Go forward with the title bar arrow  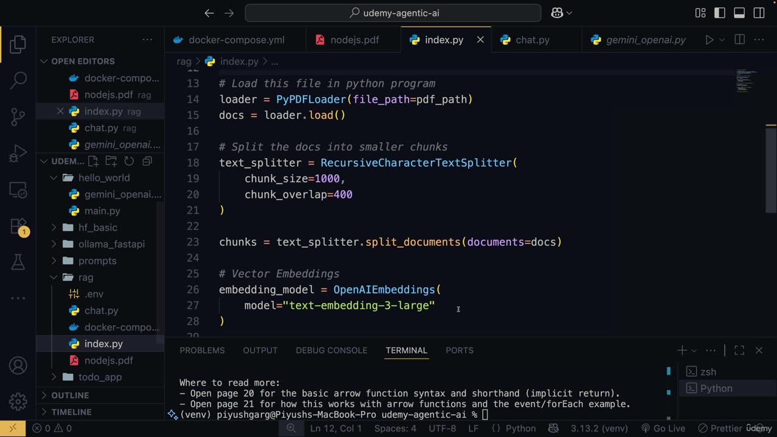(229, 13)
